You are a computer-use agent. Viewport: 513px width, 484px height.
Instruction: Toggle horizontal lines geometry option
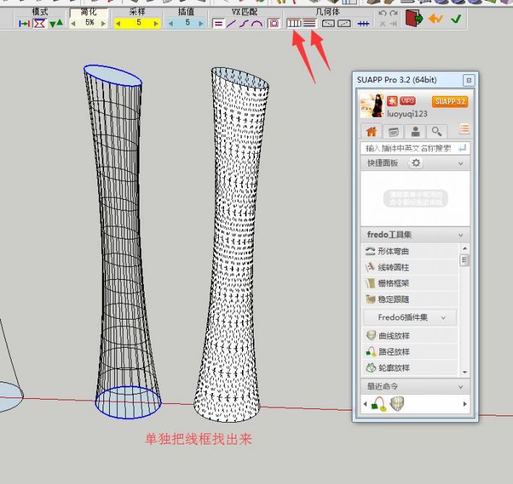pyautogui.click(x=309, y=23)
